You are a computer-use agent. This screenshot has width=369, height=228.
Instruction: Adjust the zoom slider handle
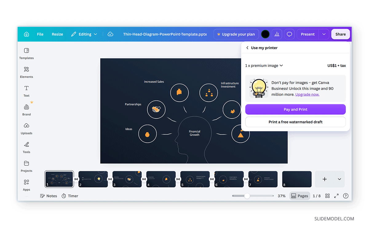tap(247, 196)
